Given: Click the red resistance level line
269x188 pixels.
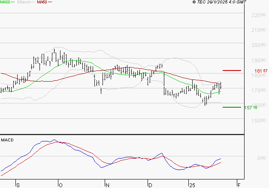Looking at the screenshot, I should (x=232, y=70).
